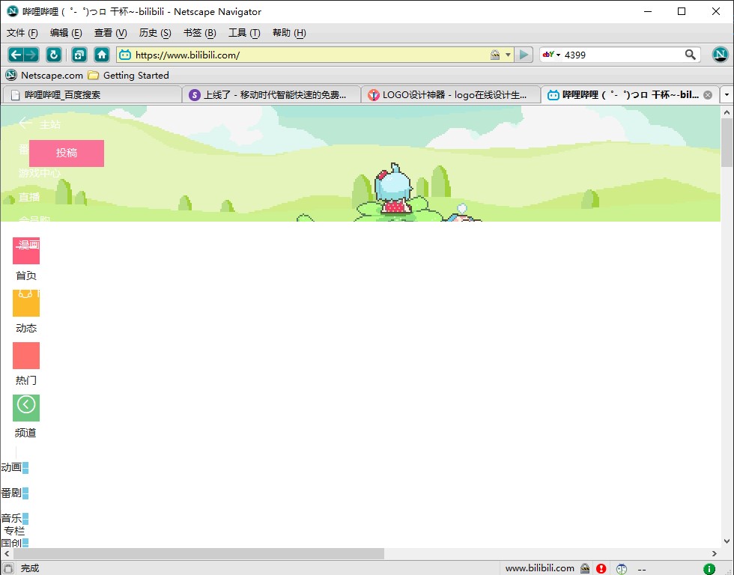Viewport: 734px width, 575px height.
Task: Open the 番剧 category link
Action: 11,493
